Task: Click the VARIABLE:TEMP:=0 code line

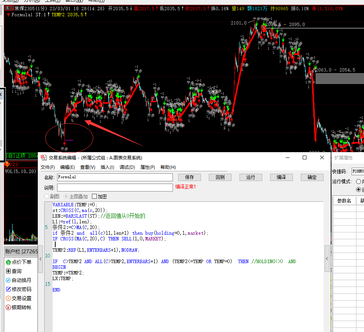Action: tap(75, 205)
